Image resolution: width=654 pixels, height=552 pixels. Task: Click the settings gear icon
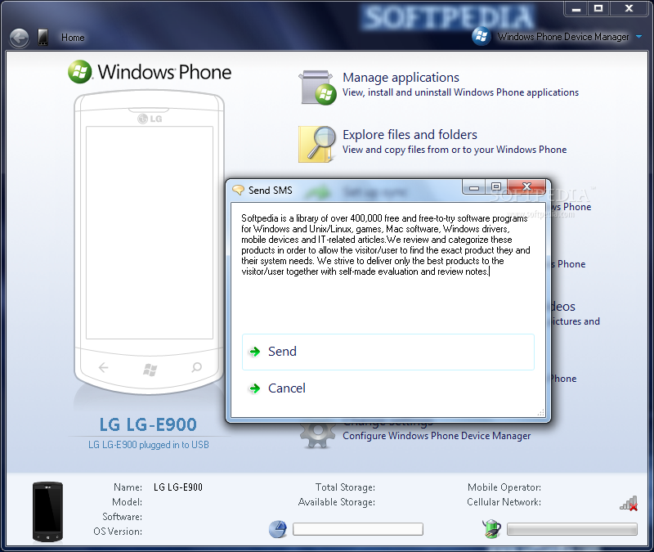[317, 434]
